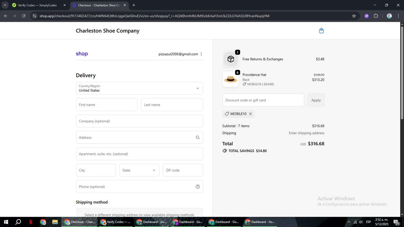Close the Verify Codes SimplyCodes tab

click(65, 5)
